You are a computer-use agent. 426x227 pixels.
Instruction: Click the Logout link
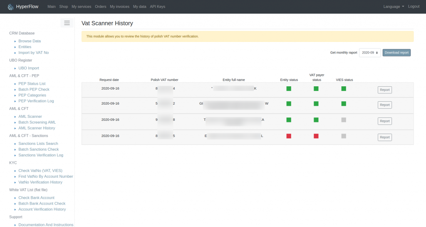[414, 7]
